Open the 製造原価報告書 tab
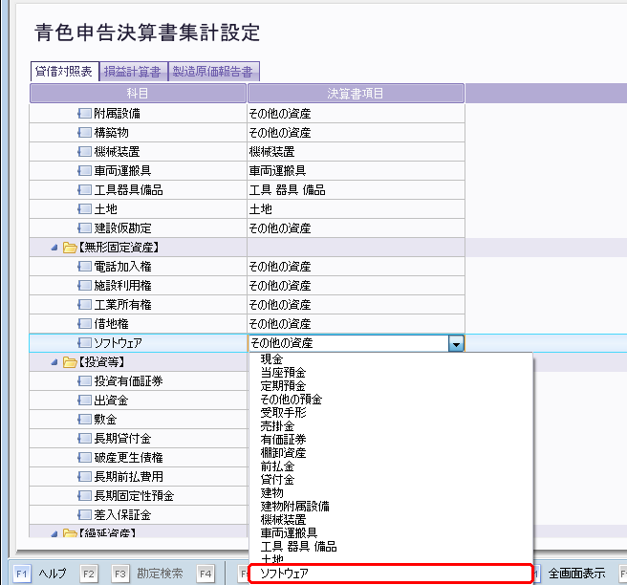 pos(213,72)
